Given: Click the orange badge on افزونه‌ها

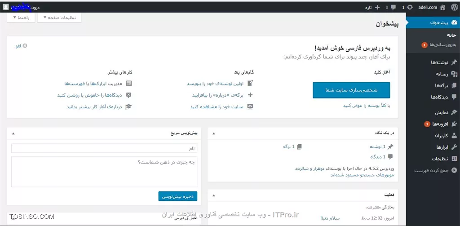Looking at the screenshot, I should pyautogui.click(x=427, y=124).
